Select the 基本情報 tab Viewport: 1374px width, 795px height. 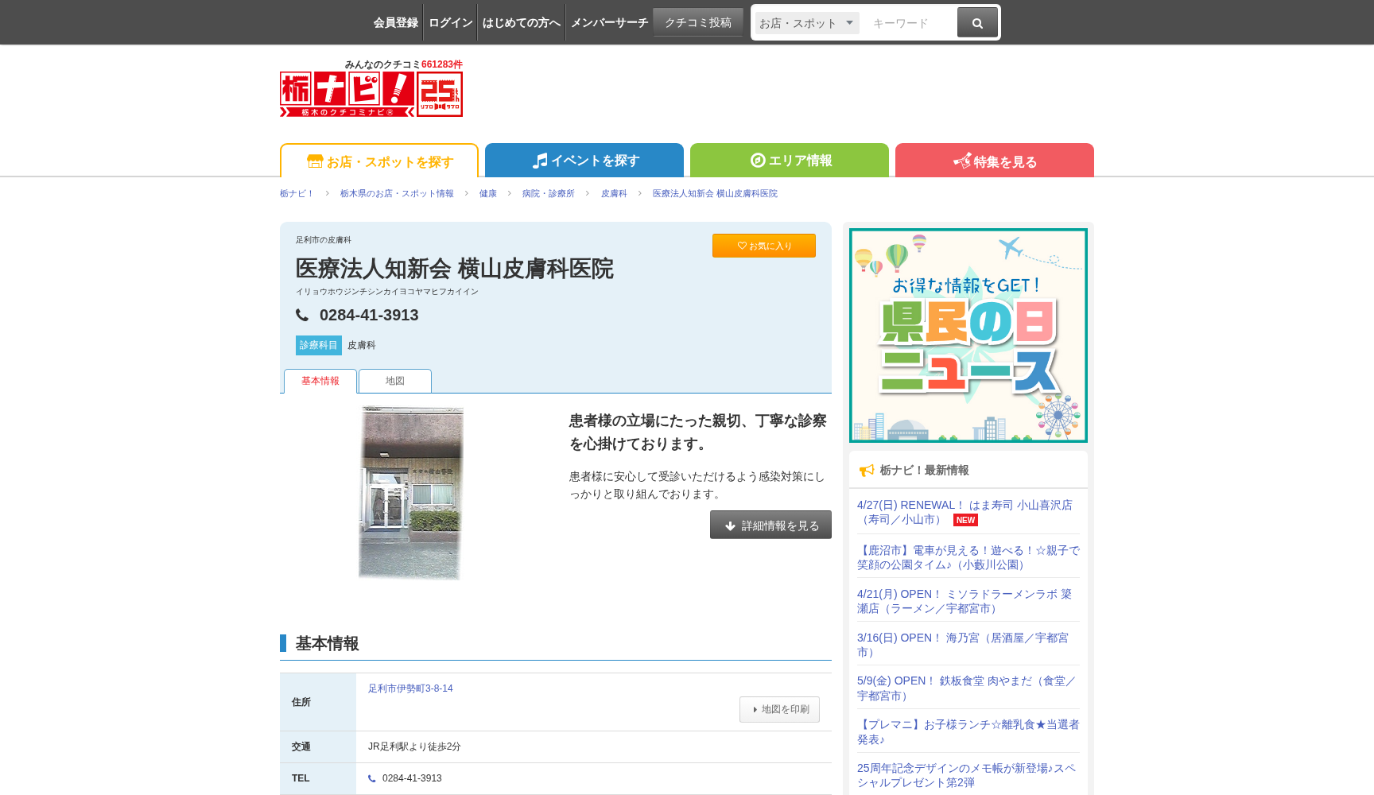tap(320, 381)
